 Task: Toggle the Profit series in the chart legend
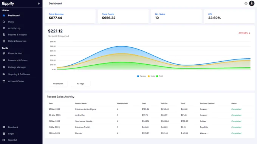[x=159, y=76]
